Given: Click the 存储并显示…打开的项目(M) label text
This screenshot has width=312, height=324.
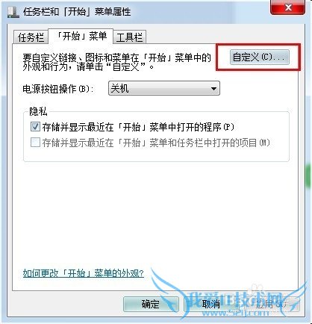Looking at the screenshot, I should tap(156, 143).
